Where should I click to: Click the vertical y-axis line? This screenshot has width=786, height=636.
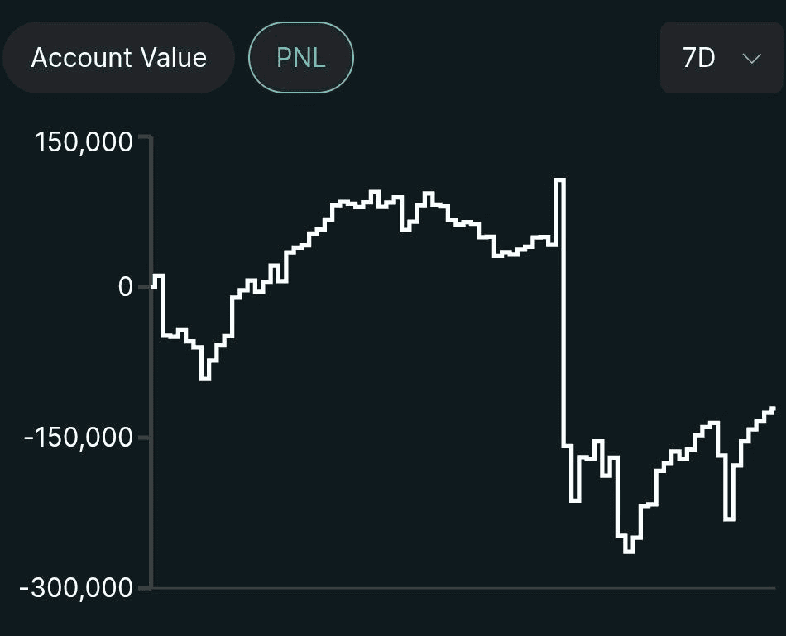151,364
